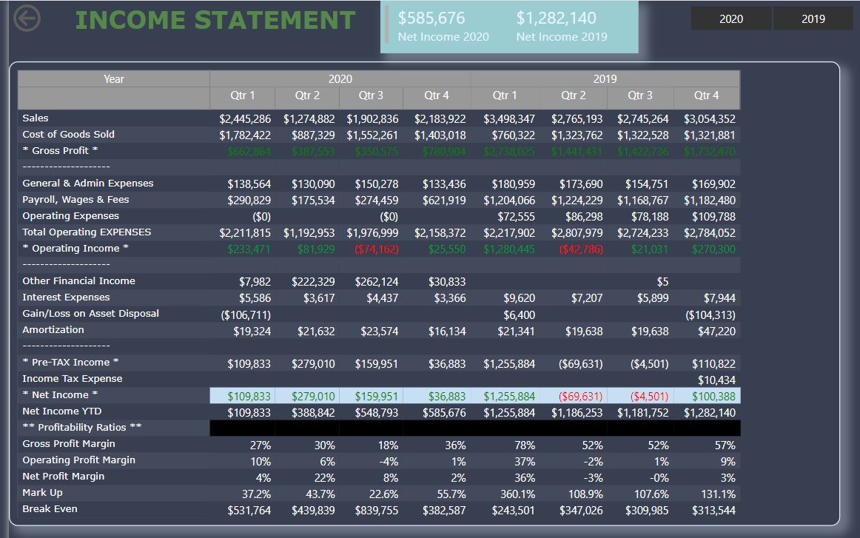Viewport: 860px width, 538px height.
Task: Click Net Profit Margin row label
Action: click(x=63, y=477)
